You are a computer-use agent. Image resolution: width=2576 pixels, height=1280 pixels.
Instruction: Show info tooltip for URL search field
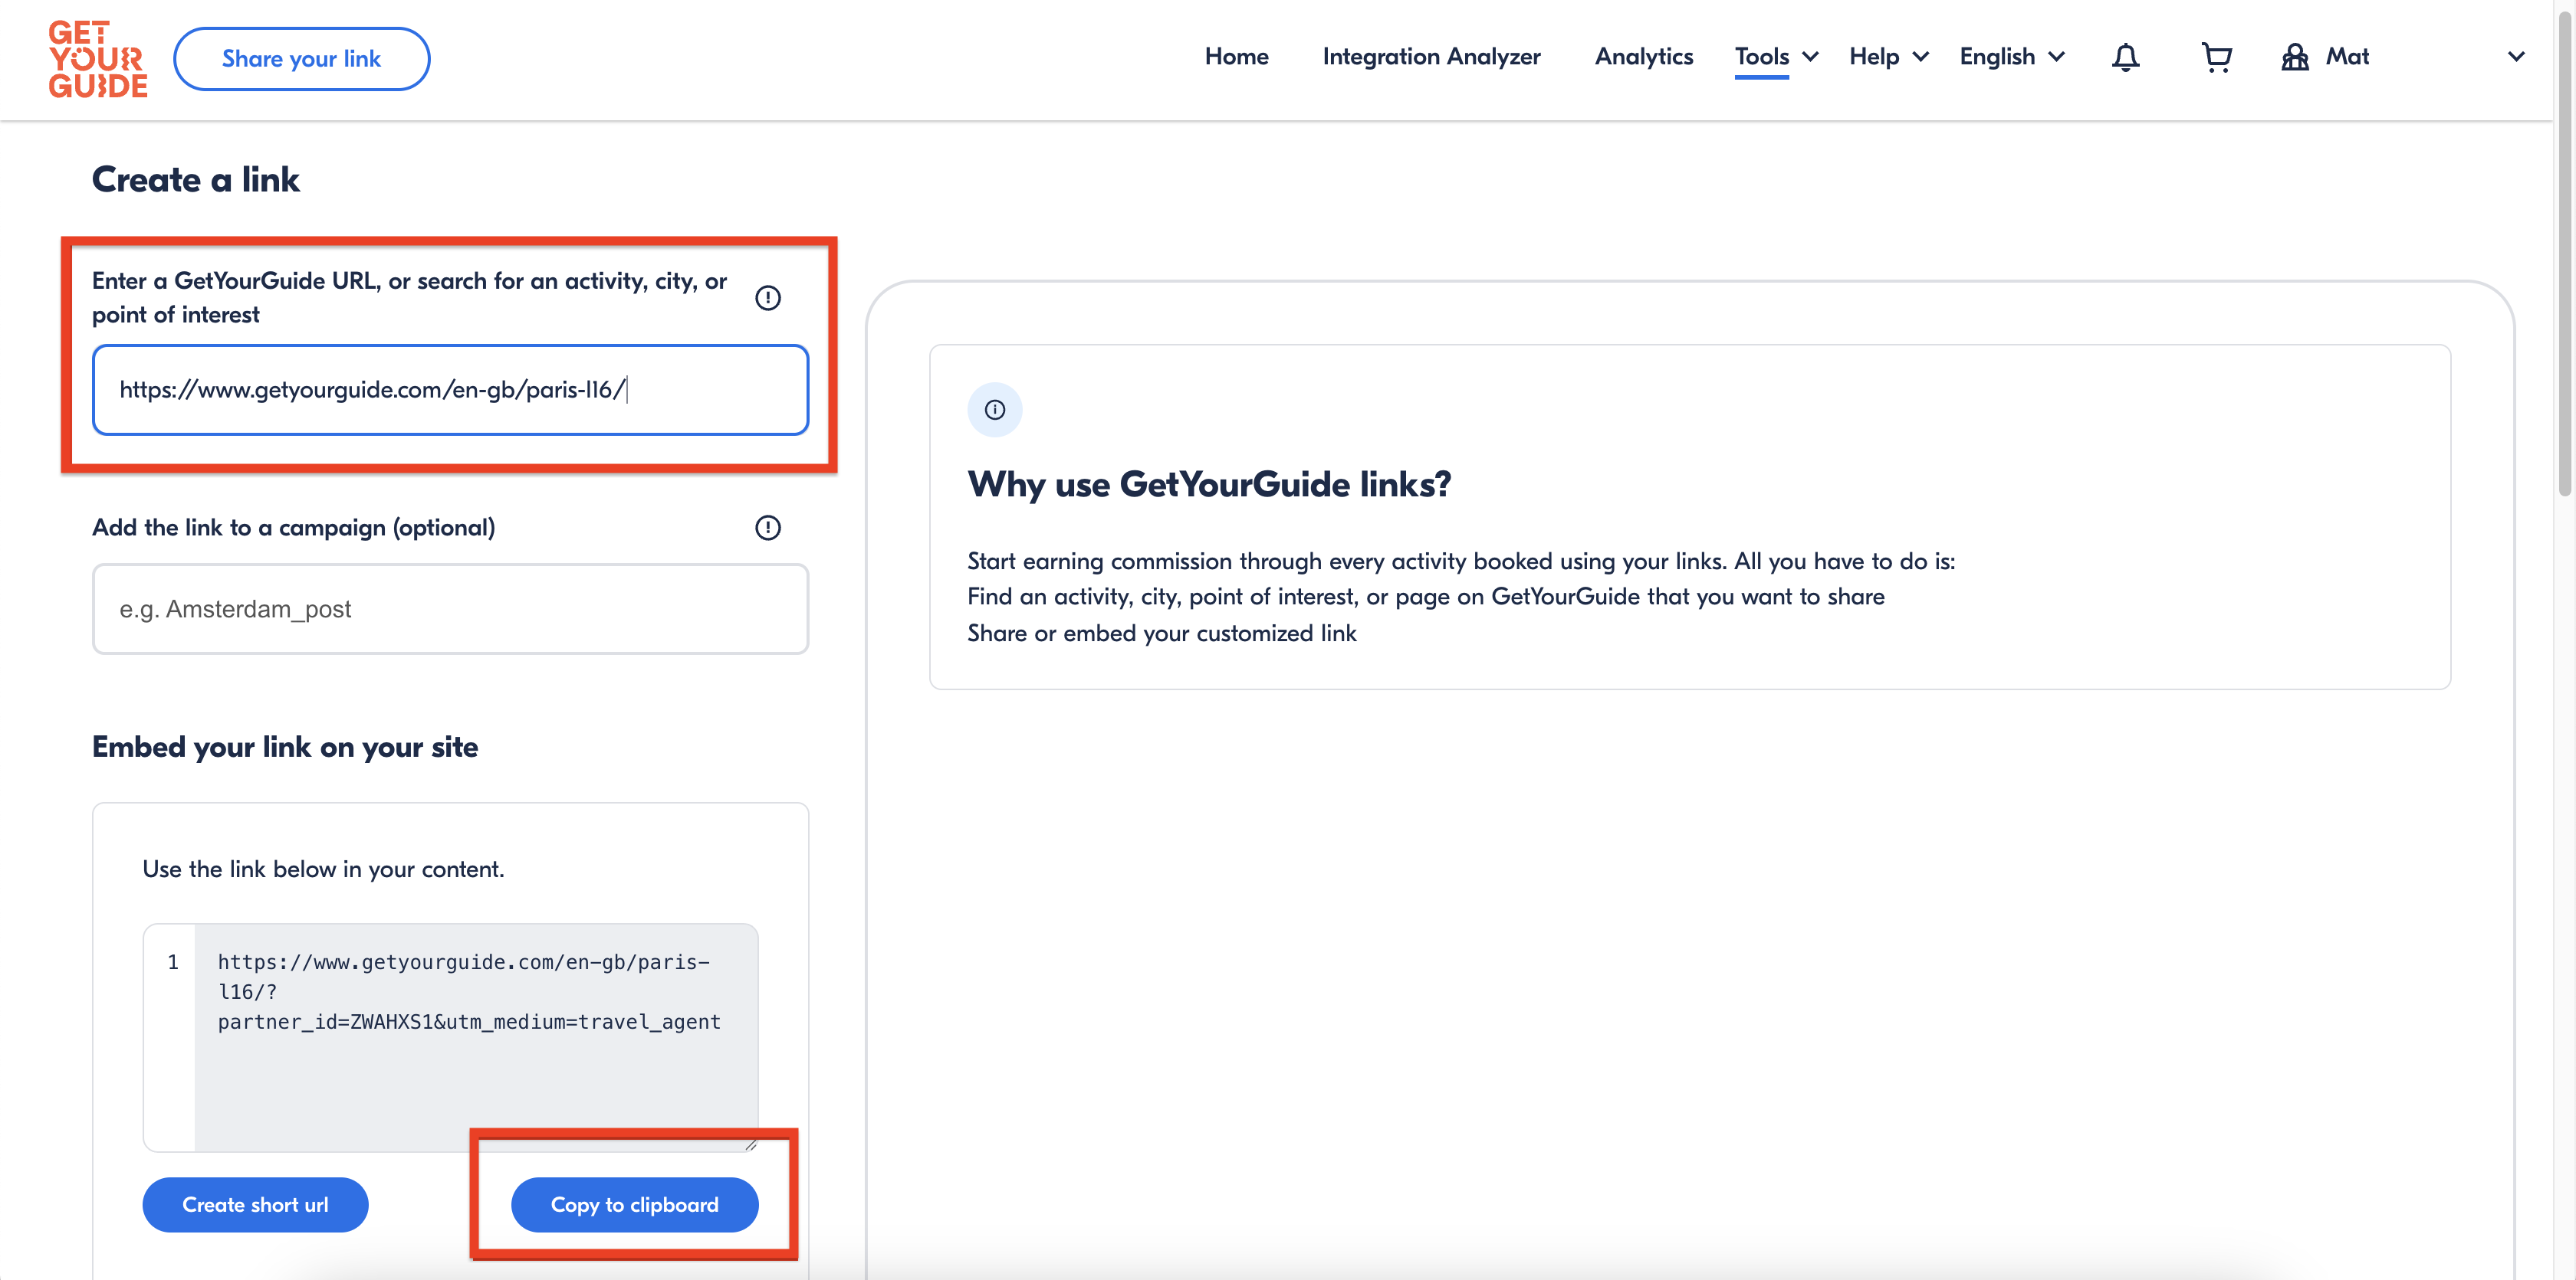point(767,298)
